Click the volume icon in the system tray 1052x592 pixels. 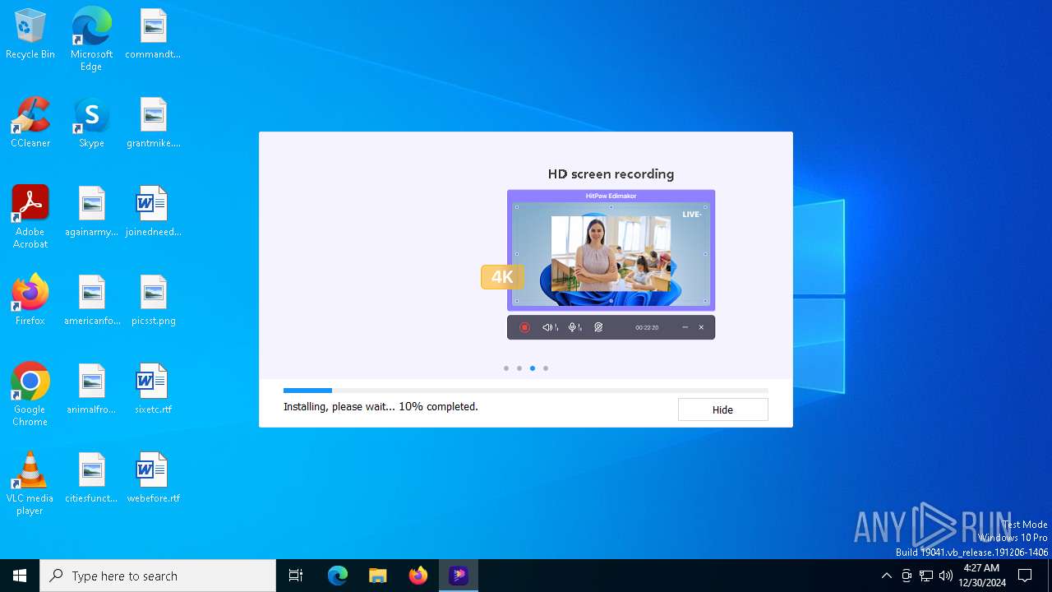point(946,576)
